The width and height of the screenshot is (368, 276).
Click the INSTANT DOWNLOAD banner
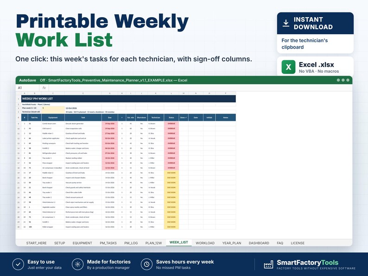click(315, 23)
